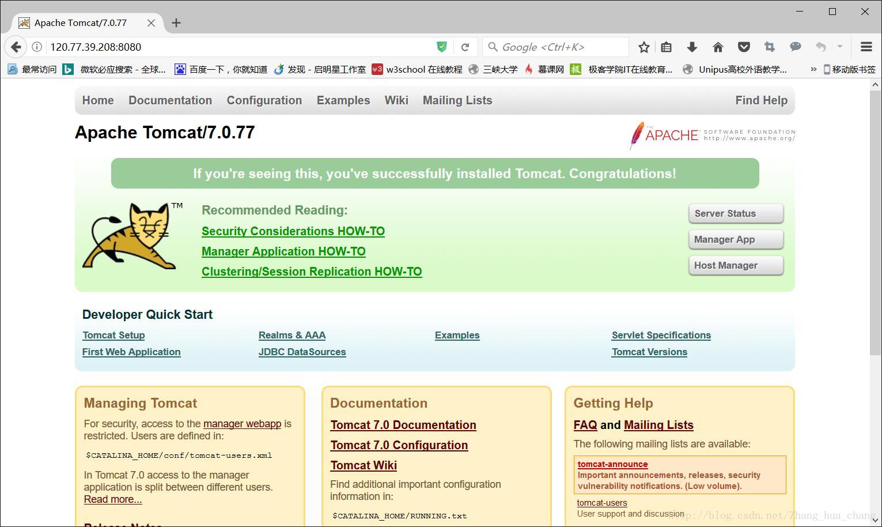The width and height of the screenshot is (882, 527).
Task: Open the Realms & AAA link
Action: [x=292, y=335]
